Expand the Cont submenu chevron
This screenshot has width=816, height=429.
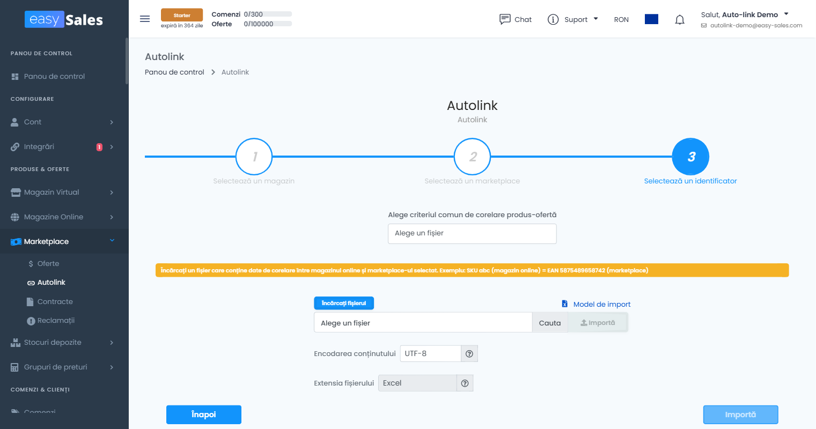(x=112, y=122)
